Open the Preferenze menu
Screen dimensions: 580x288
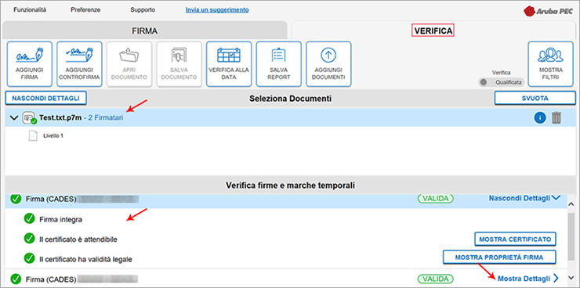tap(85, 10)
